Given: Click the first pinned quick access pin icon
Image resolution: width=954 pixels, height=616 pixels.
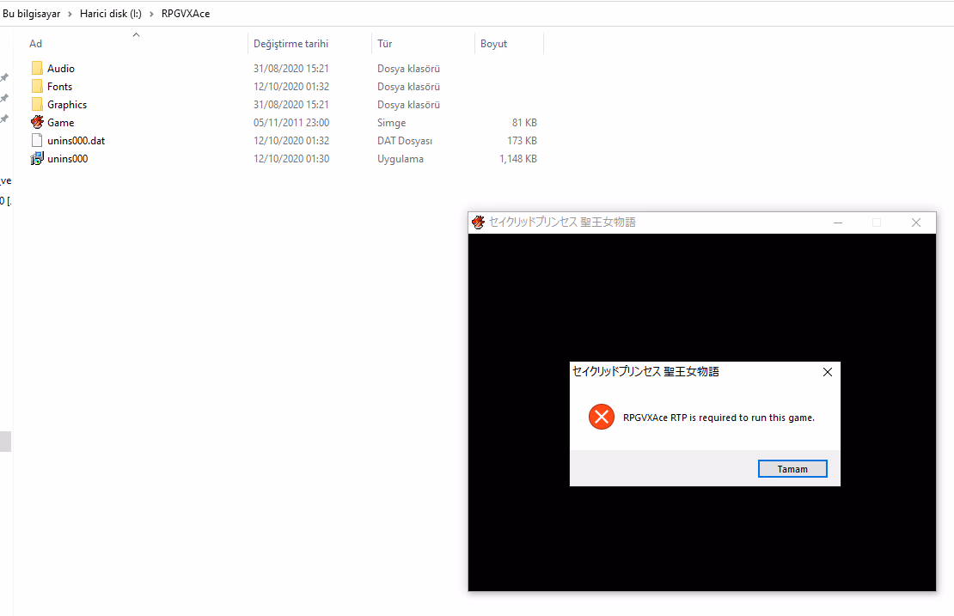Looking at the screenshot, I should point(4,77).
